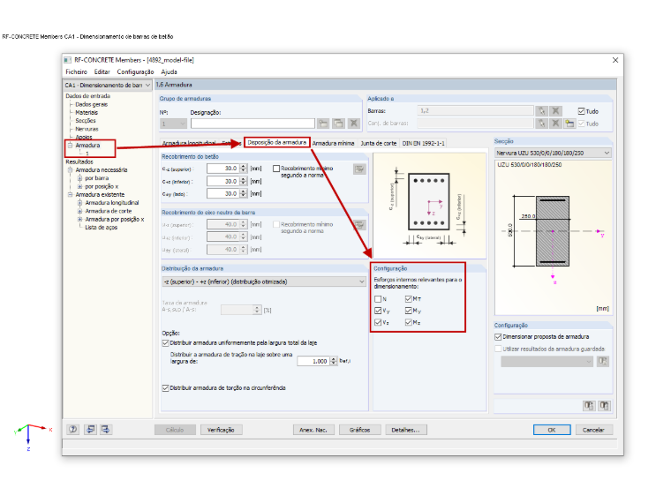Click the Gráficos button
Screen dimensions: 671x503
[359, 430]
